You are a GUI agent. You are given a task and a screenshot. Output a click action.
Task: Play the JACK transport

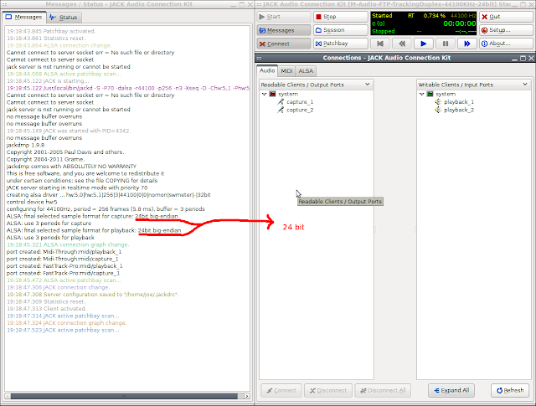tap(424, 44)
